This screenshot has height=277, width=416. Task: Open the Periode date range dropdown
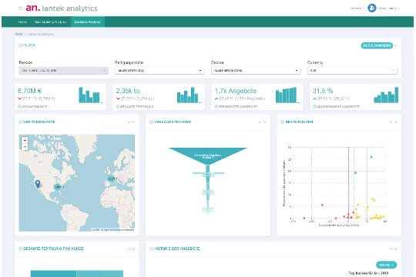click(63, 71)
